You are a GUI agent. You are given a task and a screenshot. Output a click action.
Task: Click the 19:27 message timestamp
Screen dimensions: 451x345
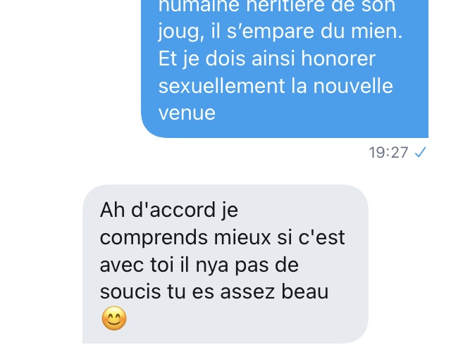[x=388, y=152]
